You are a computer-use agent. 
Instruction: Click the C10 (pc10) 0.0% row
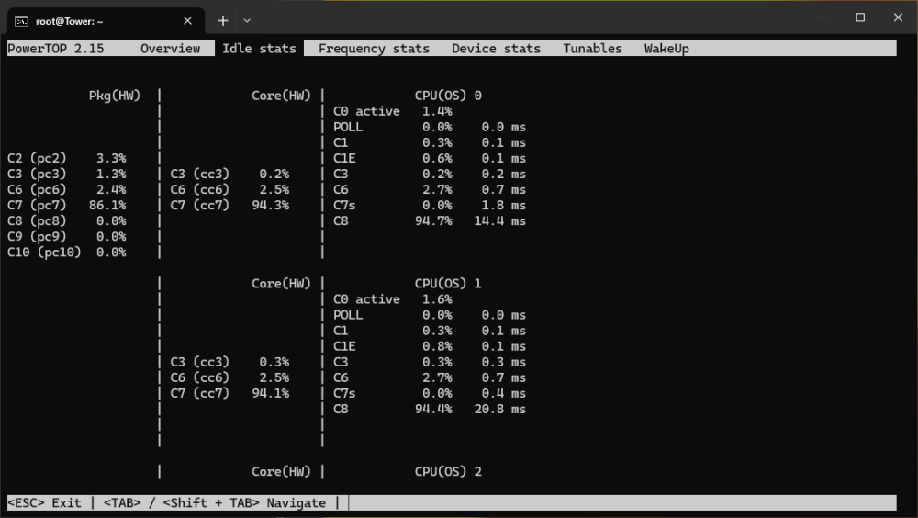pyautogui.click(x=67, y=253)
